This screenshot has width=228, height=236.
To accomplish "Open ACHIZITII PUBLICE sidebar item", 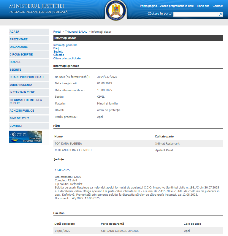I will point(29,111).
